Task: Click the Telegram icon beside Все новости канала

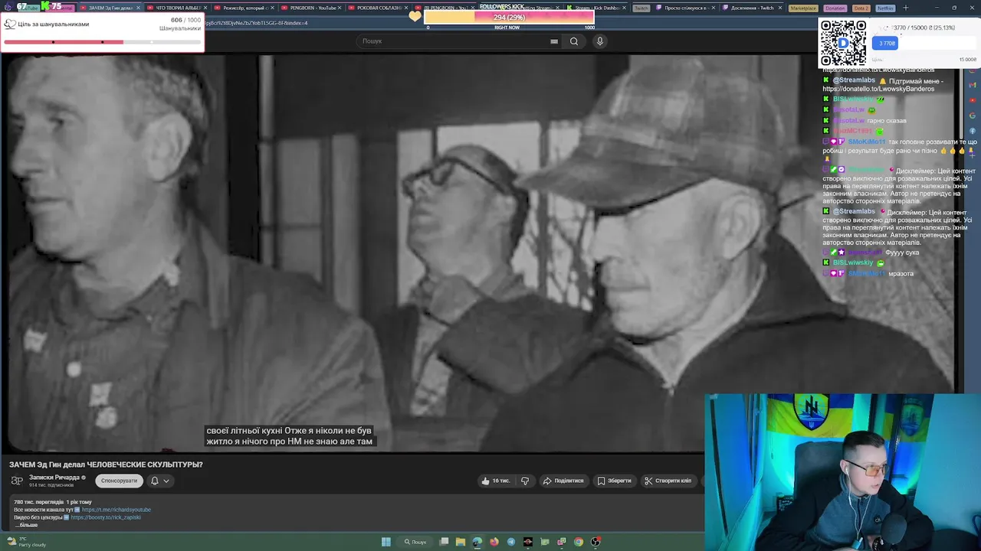Action: (x=77, y=510)
